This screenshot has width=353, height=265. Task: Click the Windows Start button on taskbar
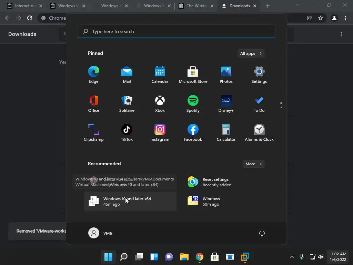pyautogui.click(x=108, y=257)
